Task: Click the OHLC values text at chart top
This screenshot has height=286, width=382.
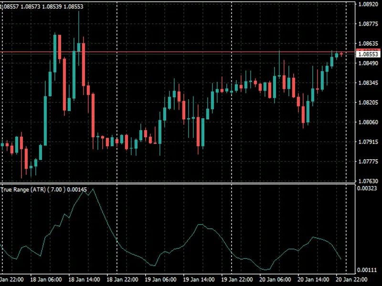Action: tap(42, 7)
